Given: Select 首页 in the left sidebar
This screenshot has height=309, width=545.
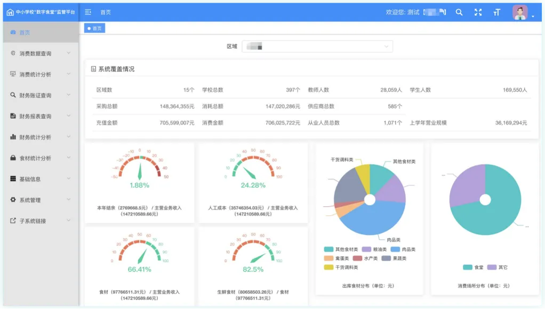Looking at the screenshot, I should click(x=25, y=32).
